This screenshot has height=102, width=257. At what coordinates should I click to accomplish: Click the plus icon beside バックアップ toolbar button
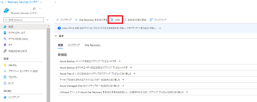tap(57, 20)
